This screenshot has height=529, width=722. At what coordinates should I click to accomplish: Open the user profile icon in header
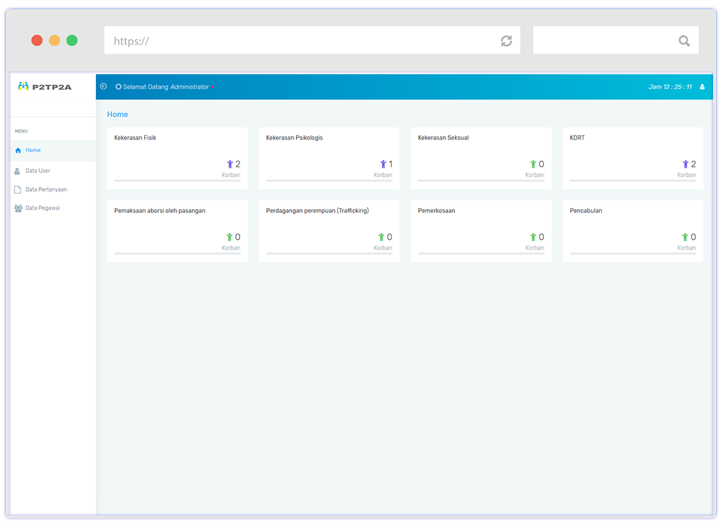[x=702, y=87]
